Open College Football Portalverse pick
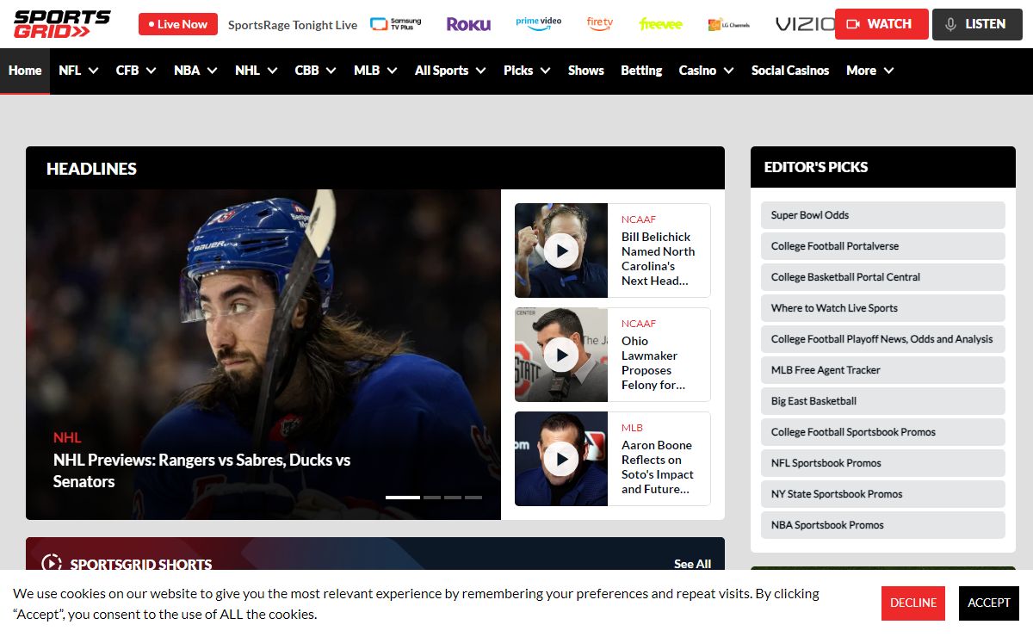The width and height of the screenshot is (1033, 637). coord(883,246)
